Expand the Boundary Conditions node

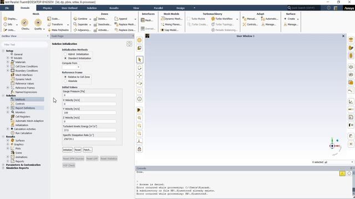8,71
